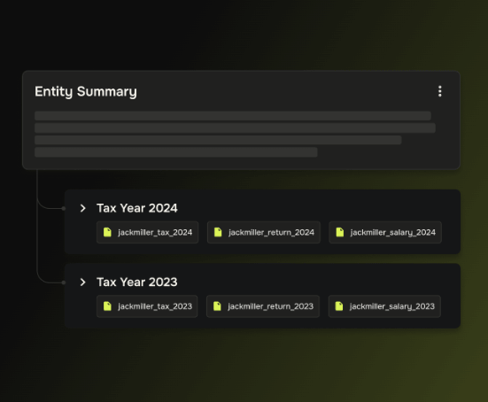Expand the Tax Year 2024 chevron

point(82,208)
